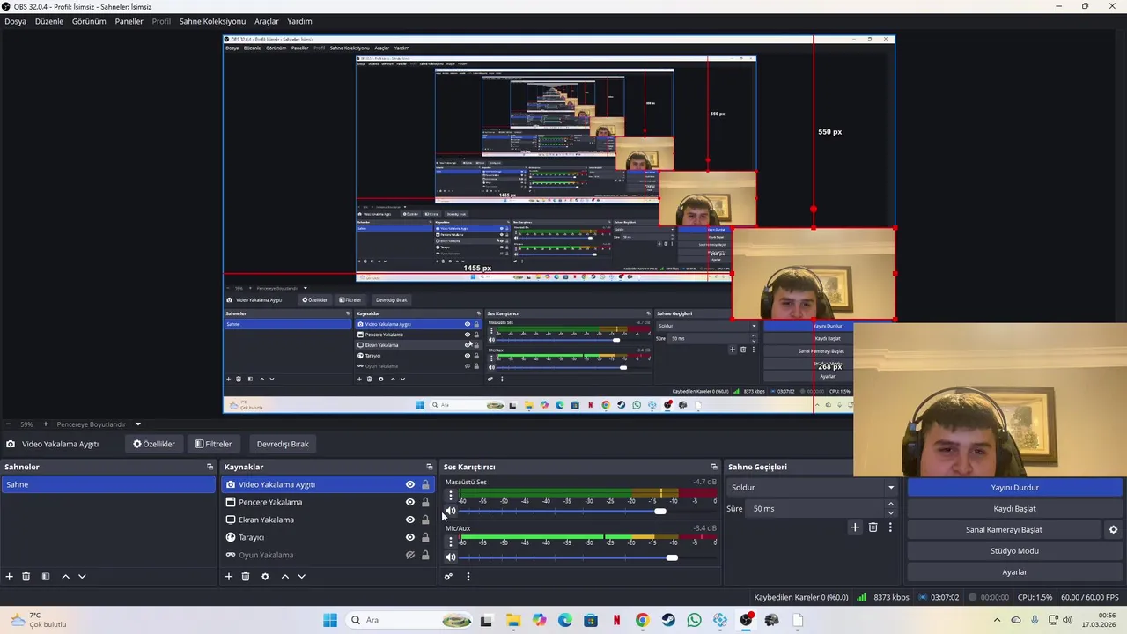The width and height of the screenshot is (1127, 634).
Task: Decrease Süre duration with down arrow
Action: [890, 512]
